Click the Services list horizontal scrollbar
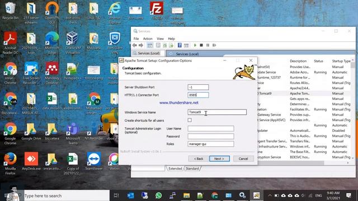358x201 pixels. [290, 162]
